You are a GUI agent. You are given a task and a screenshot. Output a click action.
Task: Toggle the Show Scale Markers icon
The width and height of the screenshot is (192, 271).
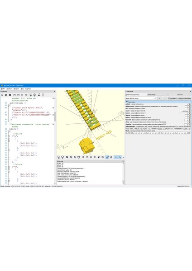[x=120, y=157]
